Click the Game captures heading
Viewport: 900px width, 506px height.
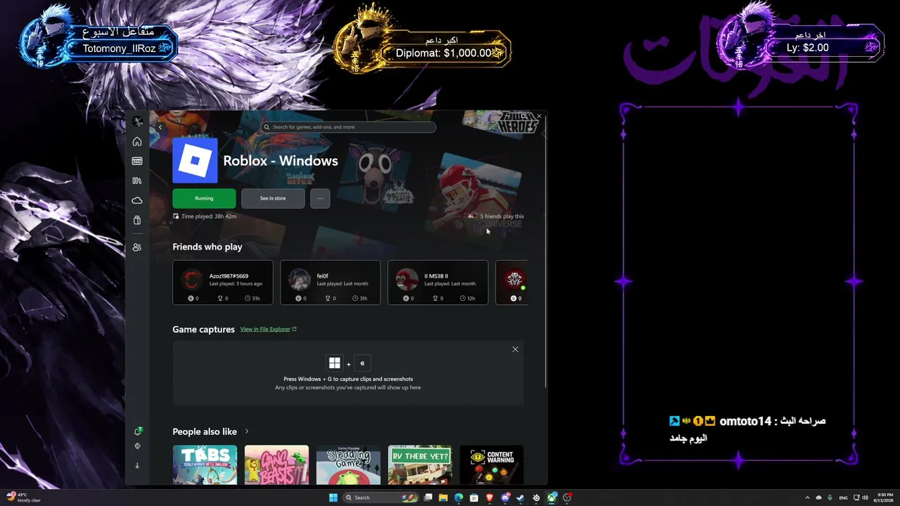[x=204, y=330]
